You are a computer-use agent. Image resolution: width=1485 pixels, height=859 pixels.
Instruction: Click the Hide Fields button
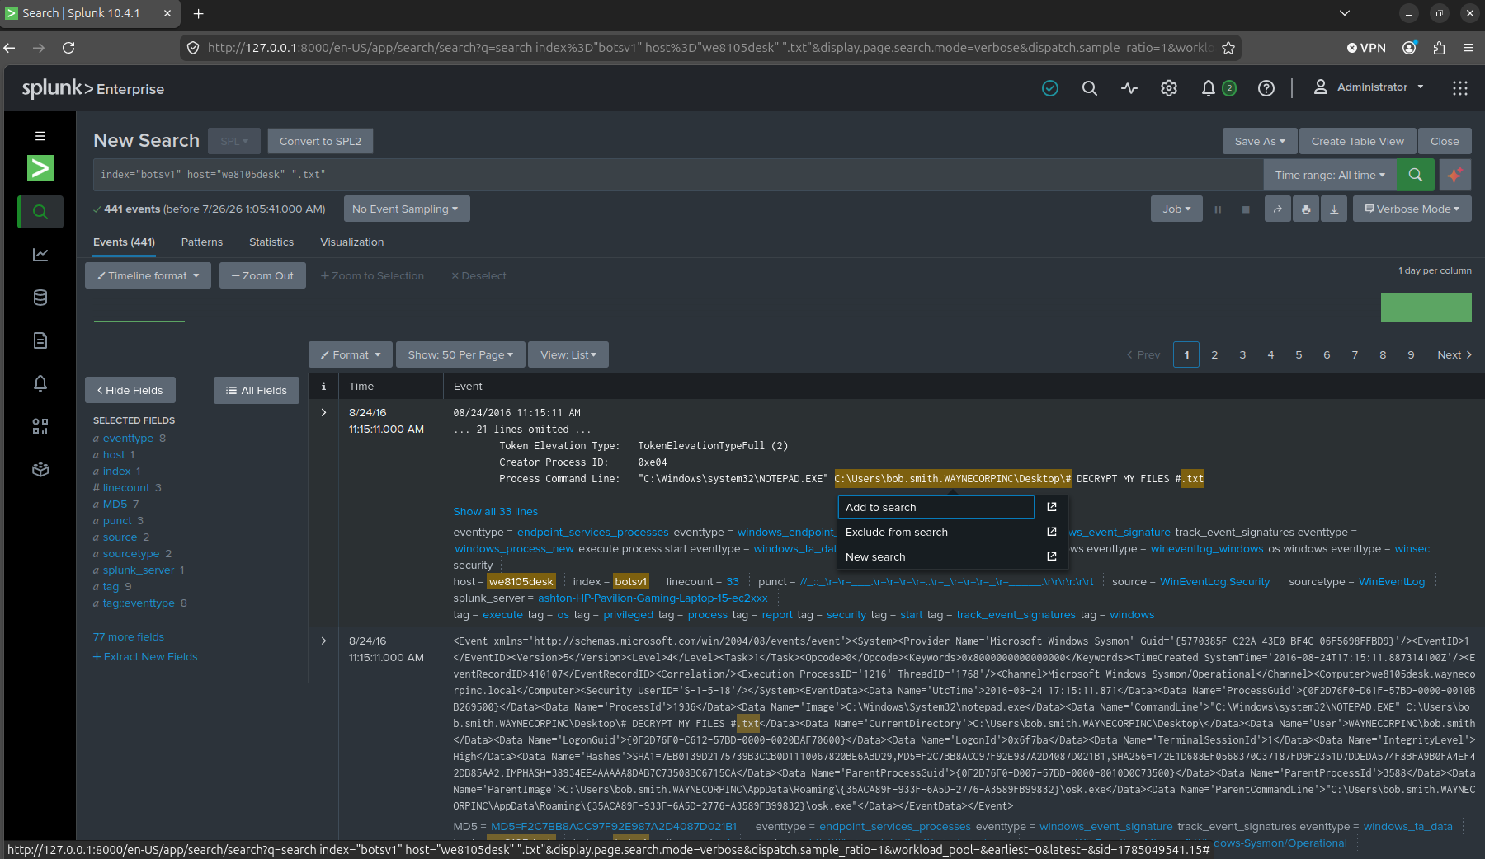pyautogui.click(x=130, y=390)
